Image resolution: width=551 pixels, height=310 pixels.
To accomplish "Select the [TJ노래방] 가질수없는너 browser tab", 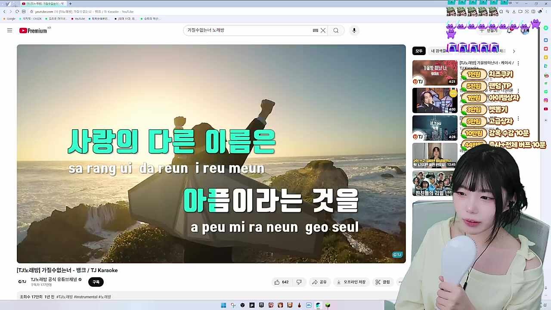I will click(43, 4).
